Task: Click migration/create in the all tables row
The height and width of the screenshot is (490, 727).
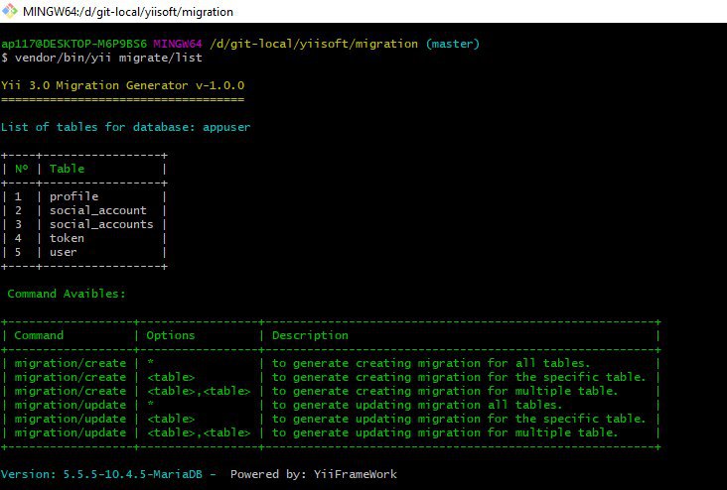Action: (x=71, y=363)
